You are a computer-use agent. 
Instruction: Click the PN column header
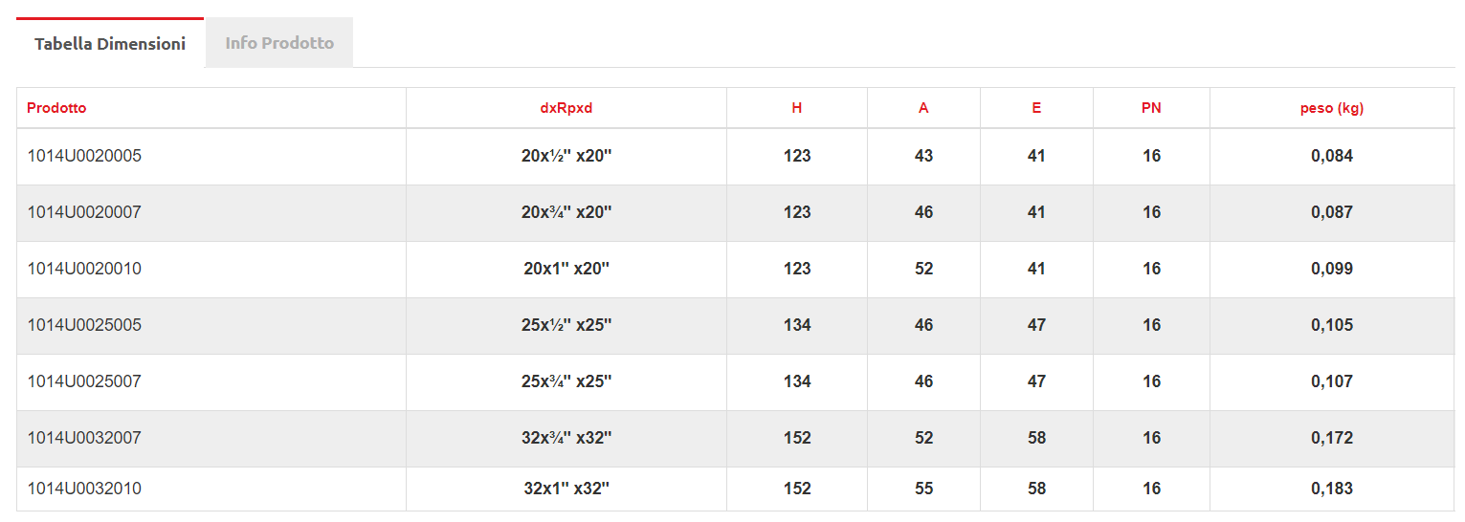click(1151, 108)
